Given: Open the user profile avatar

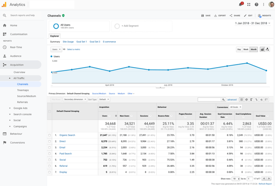Looking at the screenshot, I should click(x=271, y=5).
